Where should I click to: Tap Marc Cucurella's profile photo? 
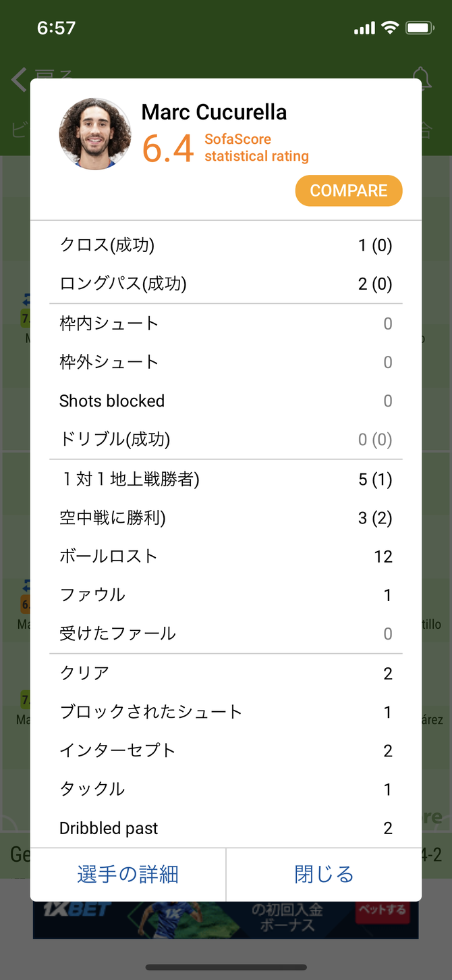pos(95,134)
